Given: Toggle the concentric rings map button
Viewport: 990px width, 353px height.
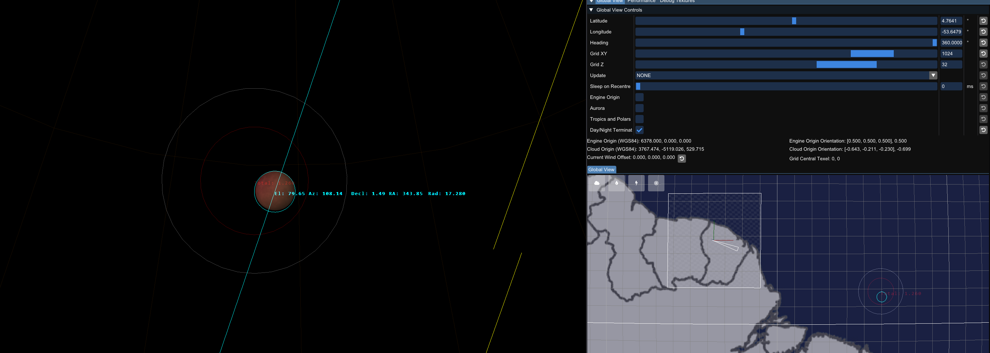Looking at the screenshot, I should [656, 183].
